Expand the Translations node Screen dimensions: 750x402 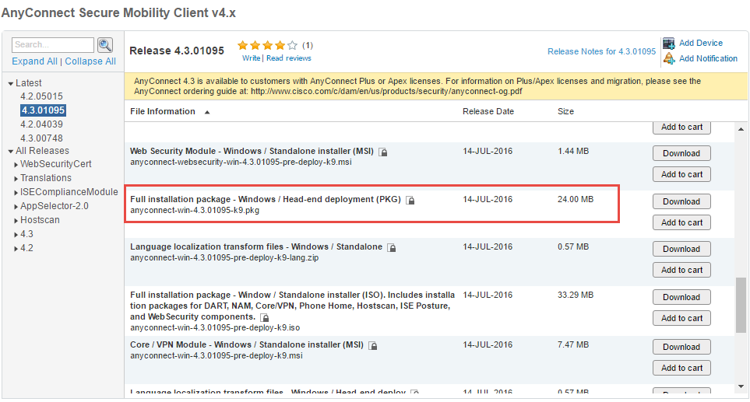coord(16,179)
